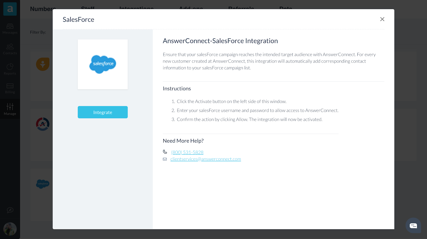
Task: Click the AnswerConnect-SalesForce Integration heading
Action: tap(220, 41)
